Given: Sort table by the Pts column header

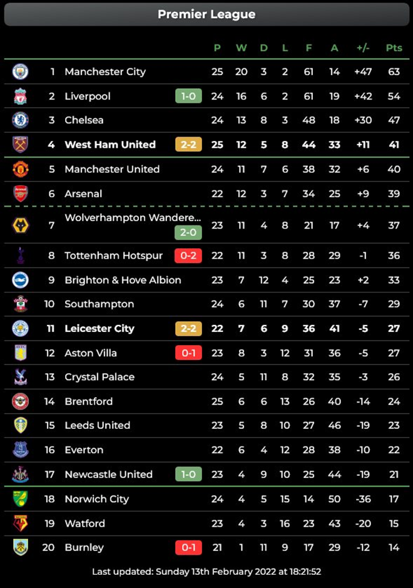Looking at the screenshot, I should [394, 48].
